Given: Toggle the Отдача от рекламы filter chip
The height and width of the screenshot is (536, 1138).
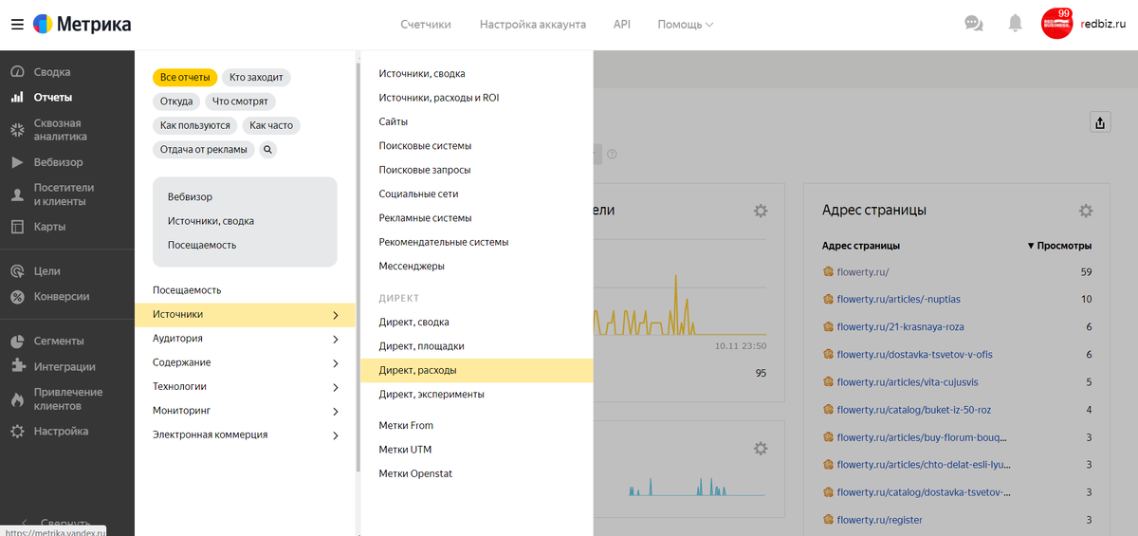Looking at the screenshot, I should pos(203,149).
